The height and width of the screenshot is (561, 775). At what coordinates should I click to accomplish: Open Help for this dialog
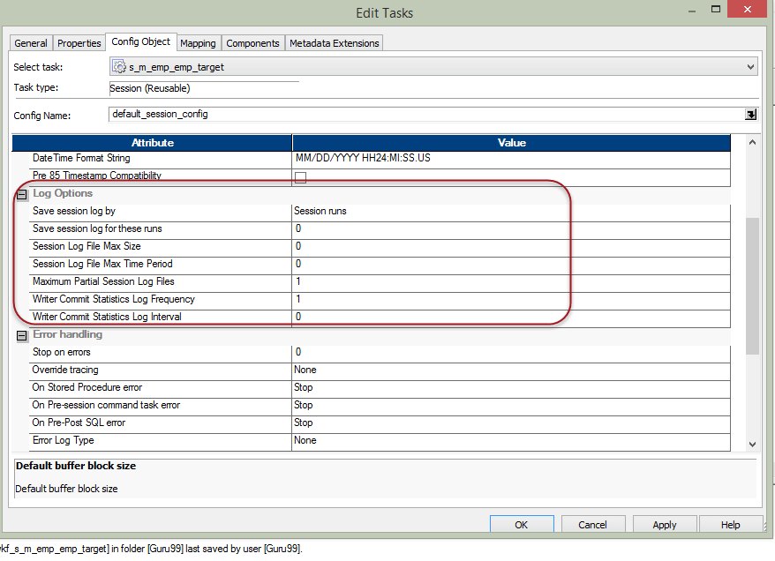(x=731, y=525)
